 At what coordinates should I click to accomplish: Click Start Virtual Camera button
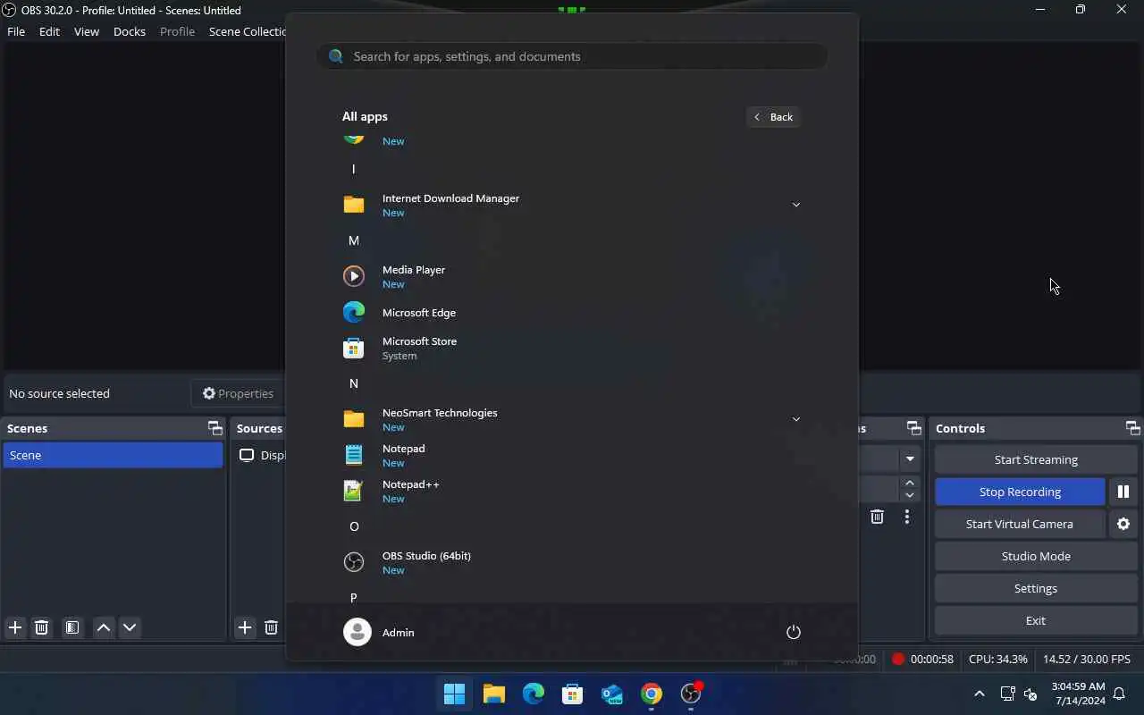1020,524
